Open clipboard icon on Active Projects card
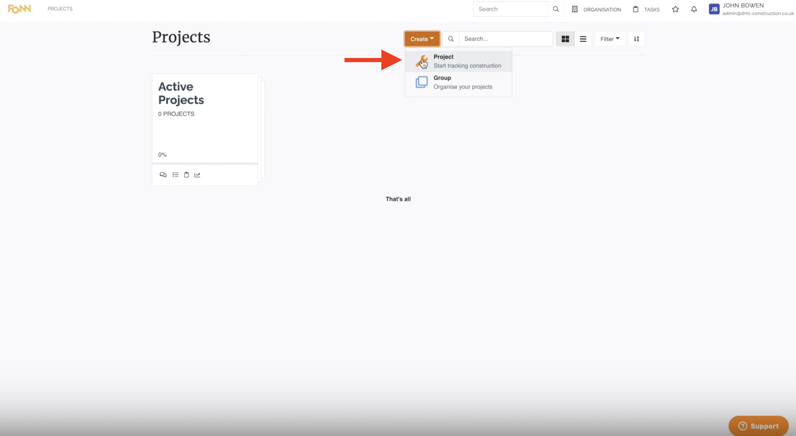 click(186, 175)
